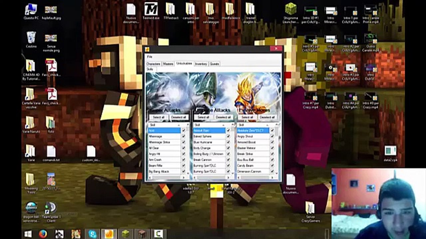
Task: Toggle checkbox for Candy Beam skill
Action: pos(272,166)
